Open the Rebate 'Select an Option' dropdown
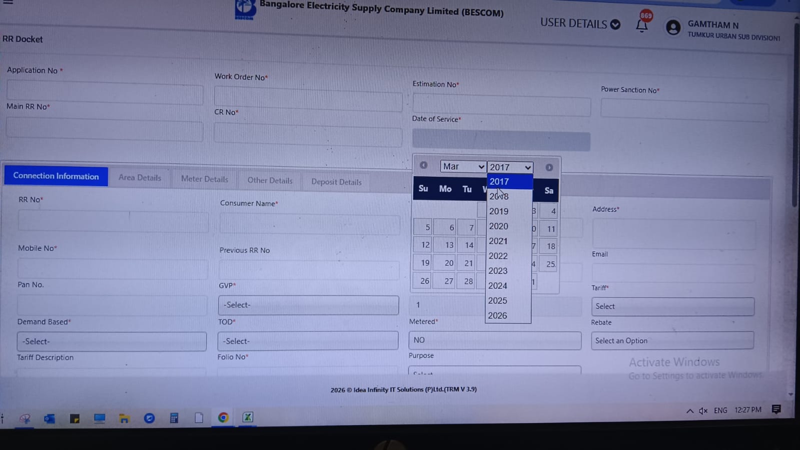The height and width of the screenshot is (450, 800). tap(672, 341)
